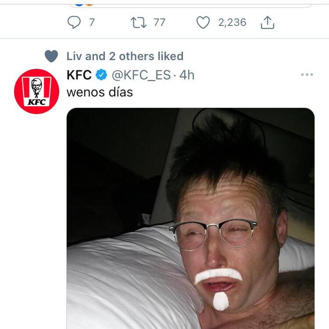The height and width of the screenshot is (329, 329).
Task: Click the 2,236 likes count
Action: click(232, 22)
